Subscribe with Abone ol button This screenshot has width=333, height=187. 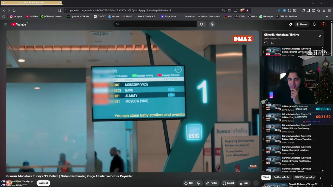[43, 183]
